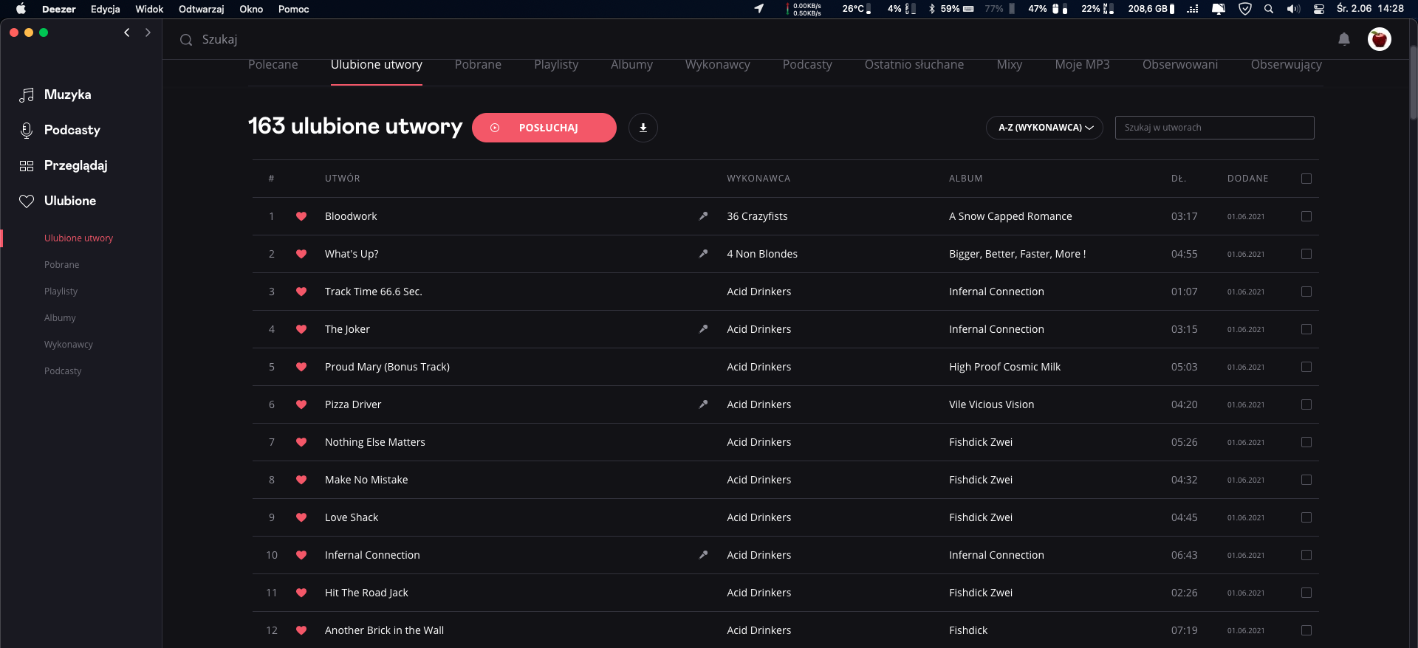Unlike What's Up? heart icon

(x=301, y=254)
